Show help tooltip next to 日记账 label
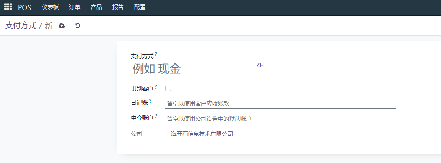This screenshot has height=163, width=441. [151, 100]
